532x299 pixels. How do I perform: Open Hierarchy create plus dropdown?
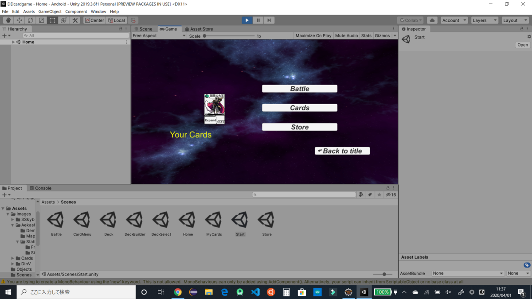(x=6, y=35)
